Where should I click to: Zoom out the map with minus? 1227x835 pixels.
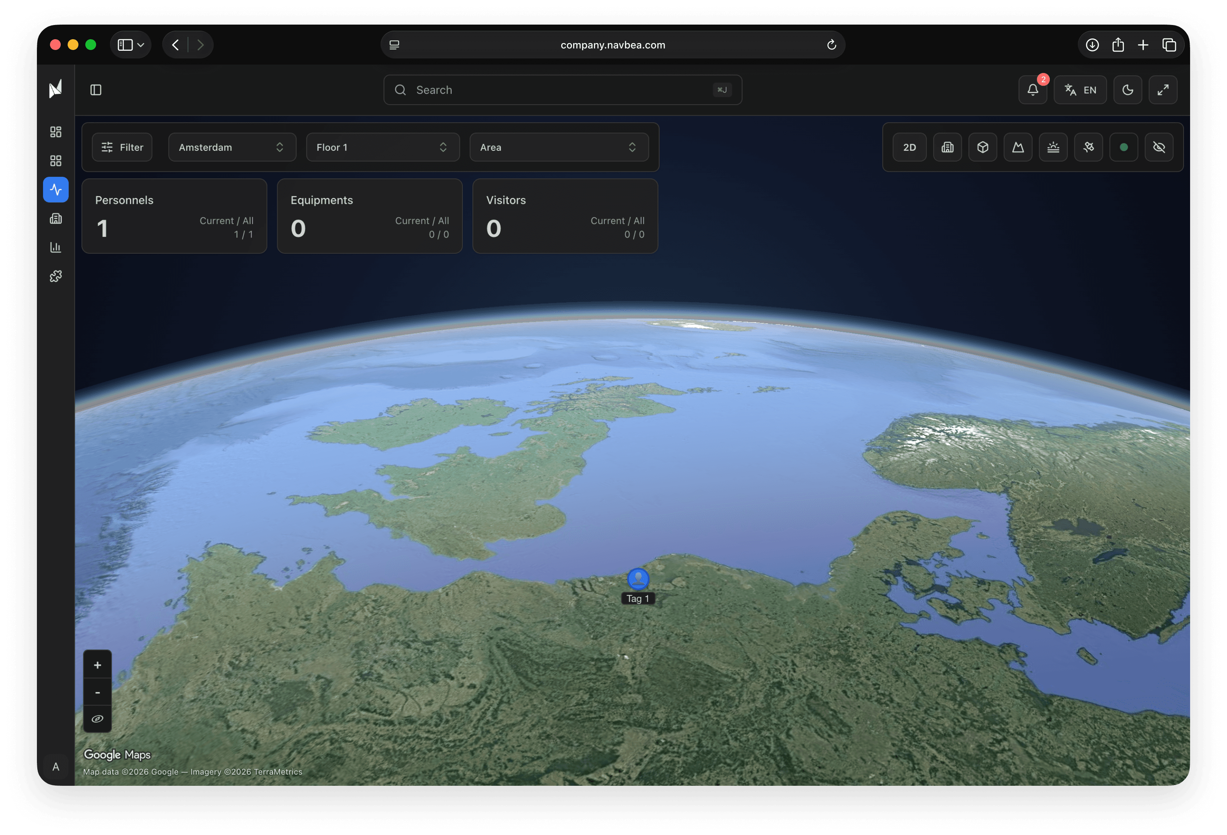tap(97, 692)
